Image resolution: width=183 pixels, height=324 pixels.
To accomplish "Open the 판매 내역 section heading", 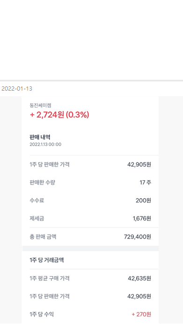I will tap(40, 137).
